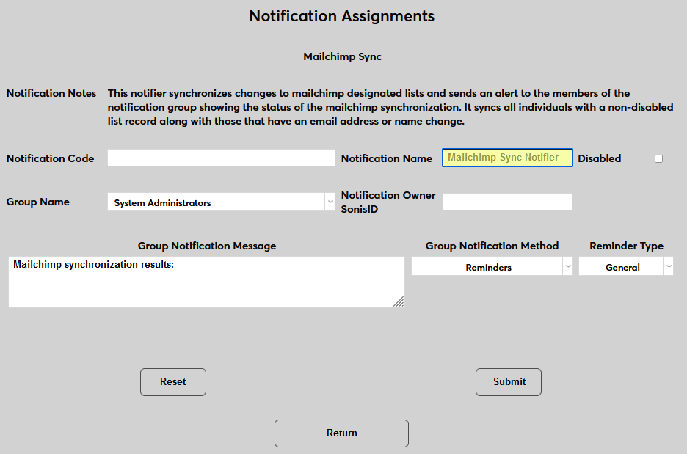Screen dimensions: 687x454
Task: Open the Group Name dropdown
Action: [x=221, y=202]
